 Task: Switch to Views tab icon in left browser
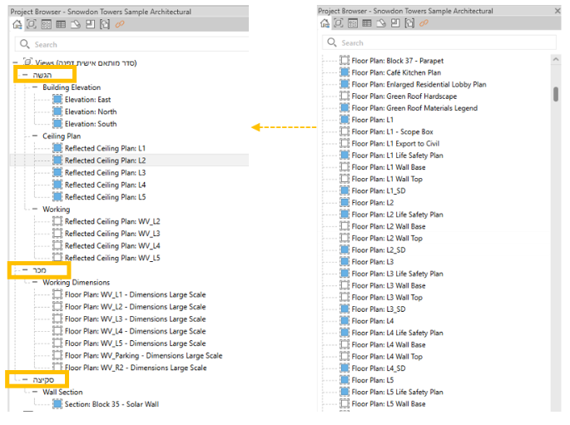click(x=32, y=24)
